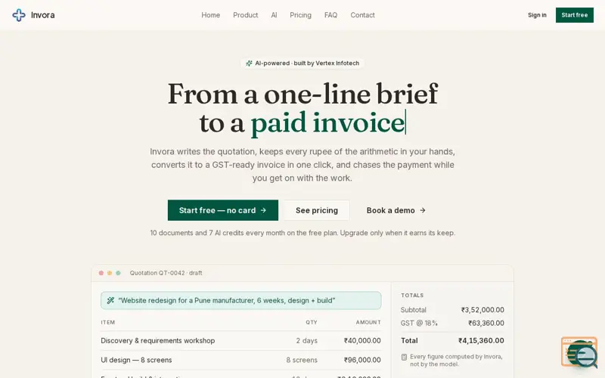Click arrow icon in 'Start free — no card'
The width and height of the screenshot is (605, 378).
point(263,210)
